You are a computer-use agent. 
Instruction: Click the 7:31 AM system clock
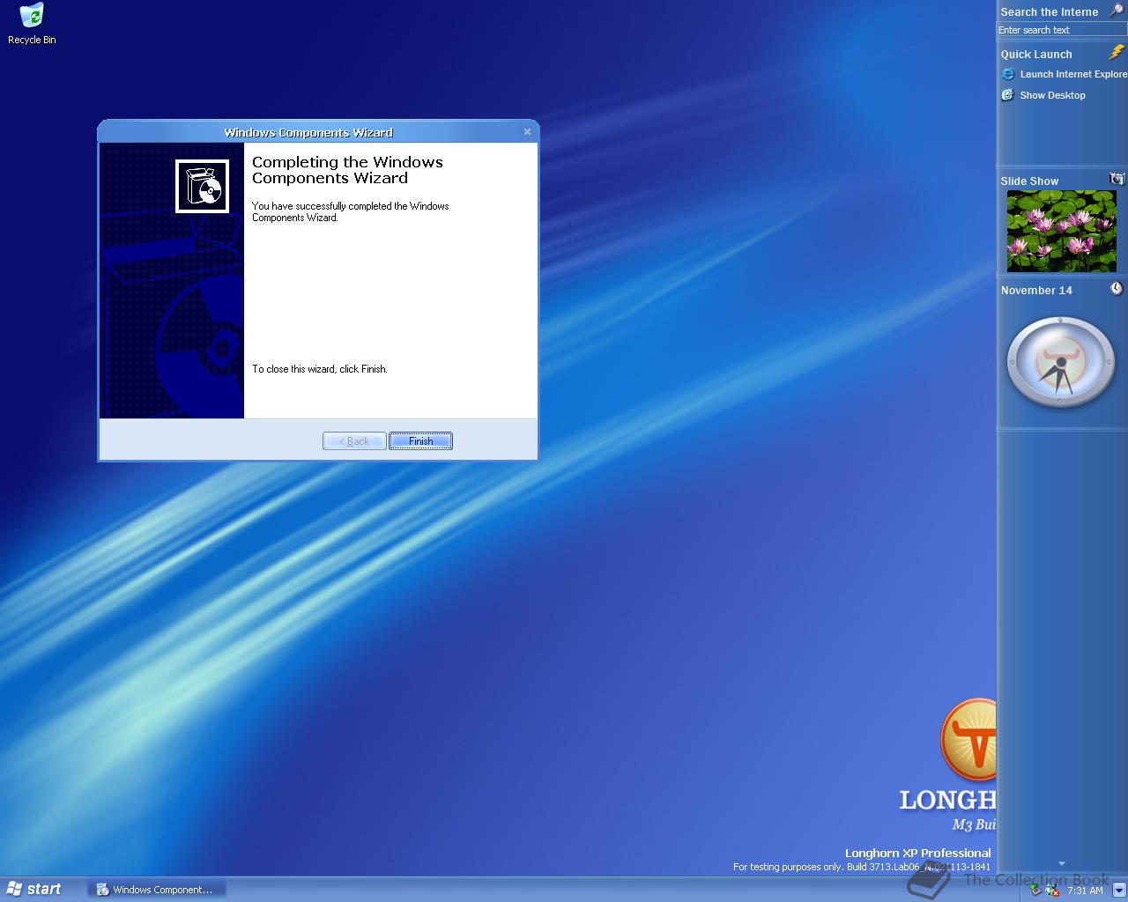pos(1085,891)
